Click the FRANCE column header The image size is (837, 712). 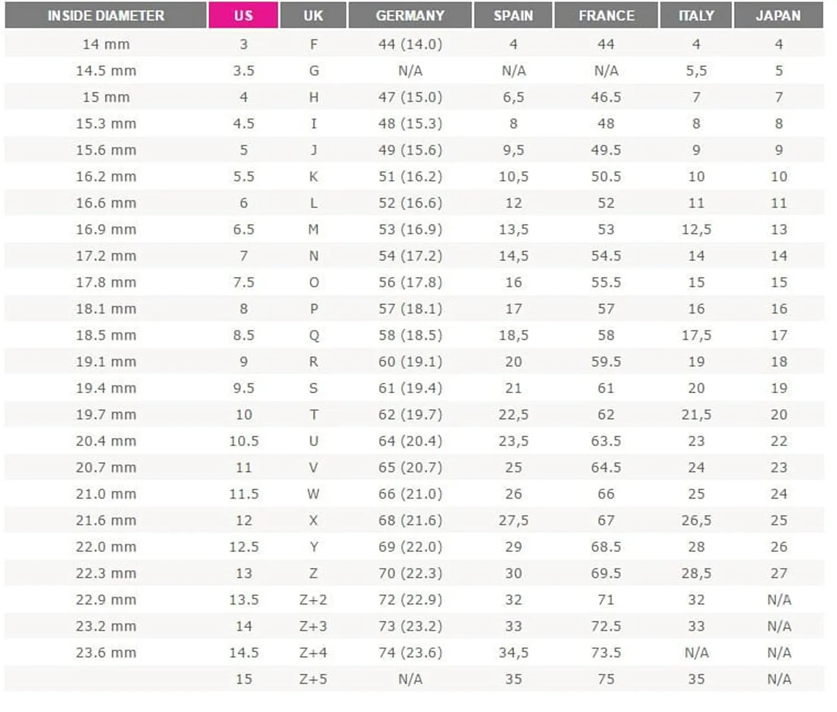[606, 16]
